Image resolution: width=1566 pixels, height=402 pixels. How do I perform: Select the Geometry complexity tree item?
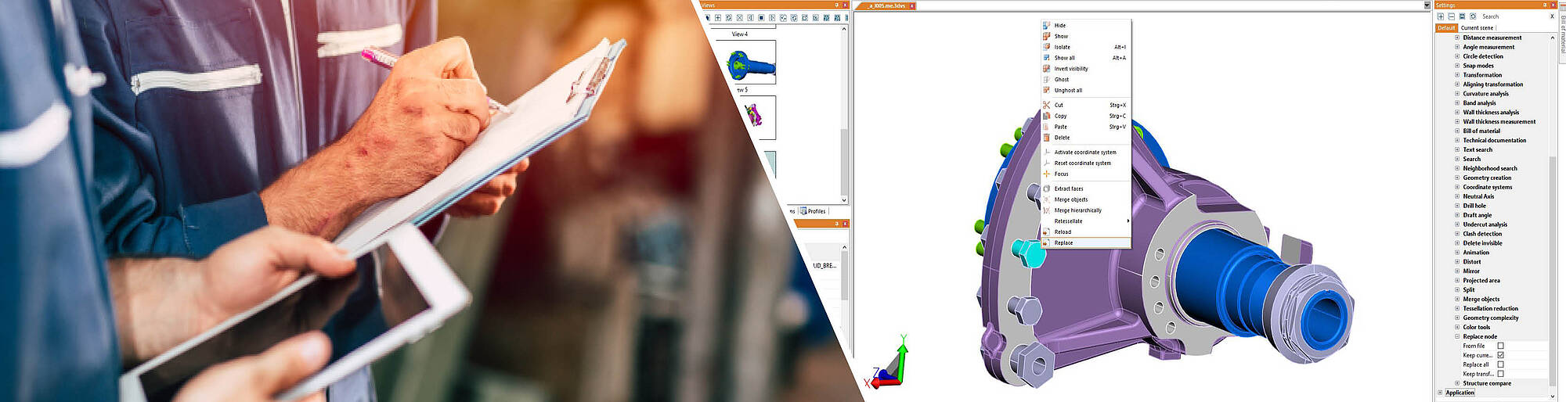(1491, 318)
